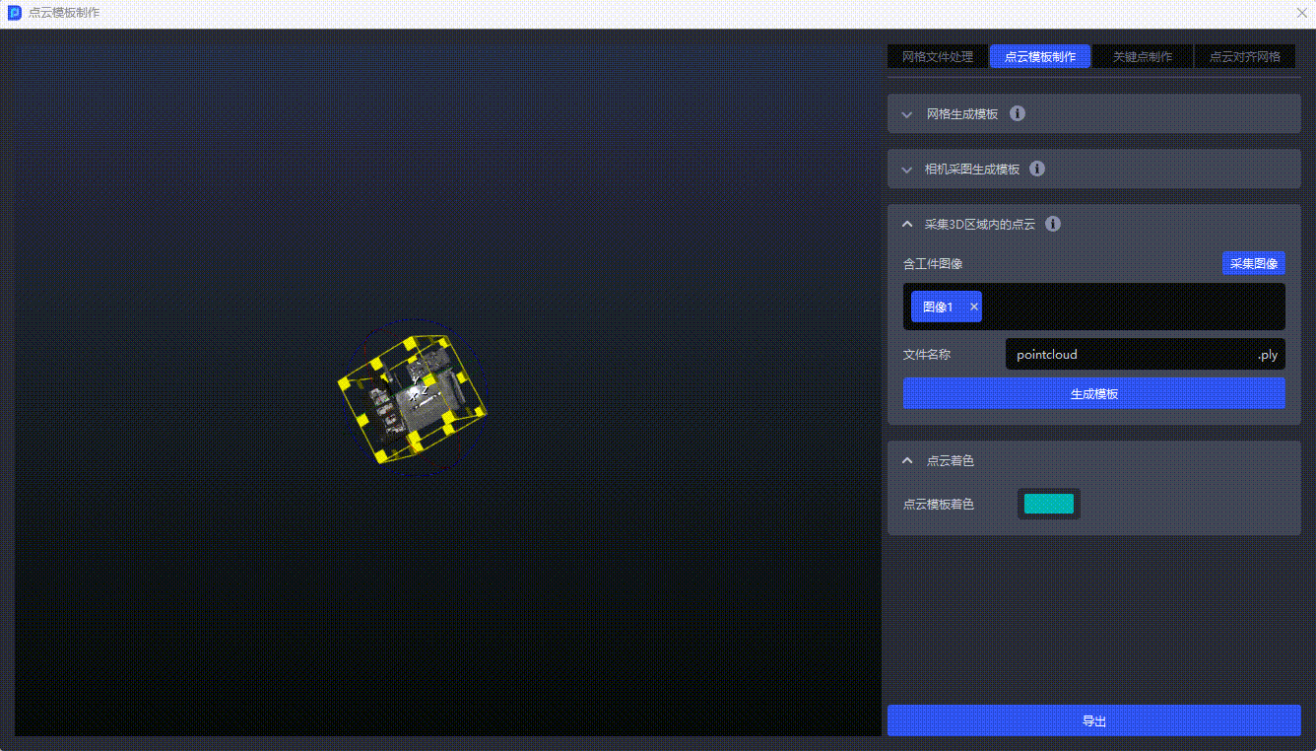This screenshot has height=751, width=1316.
Task: Click the 文件名称 field containing pointcloud
Action: pos(1128,355)
